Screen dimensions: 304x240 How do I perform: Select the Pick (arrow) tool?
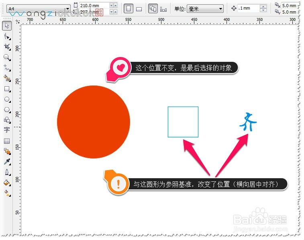click(7, 26)
